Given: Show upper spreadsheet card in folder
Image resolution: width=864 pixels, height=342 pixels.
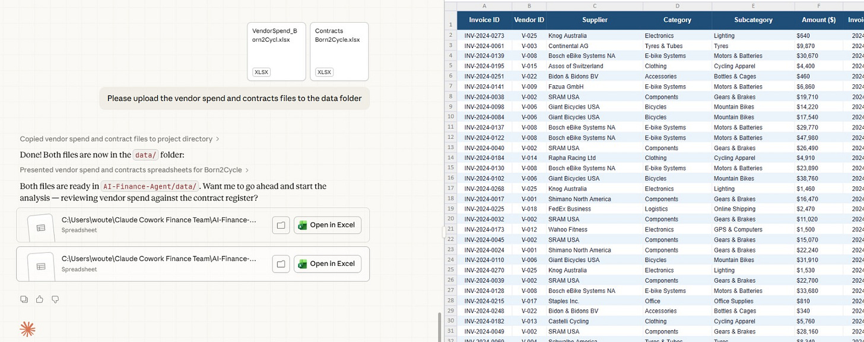Looking at the screenshot, I should [281, 225].
